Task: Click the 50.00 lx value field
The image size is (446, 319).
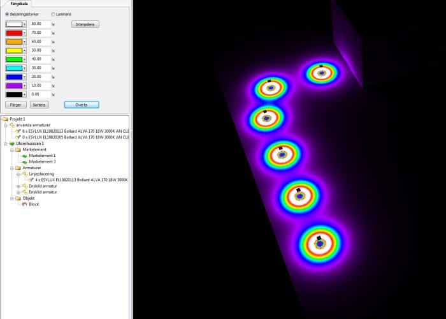Action: click(40, 50)
